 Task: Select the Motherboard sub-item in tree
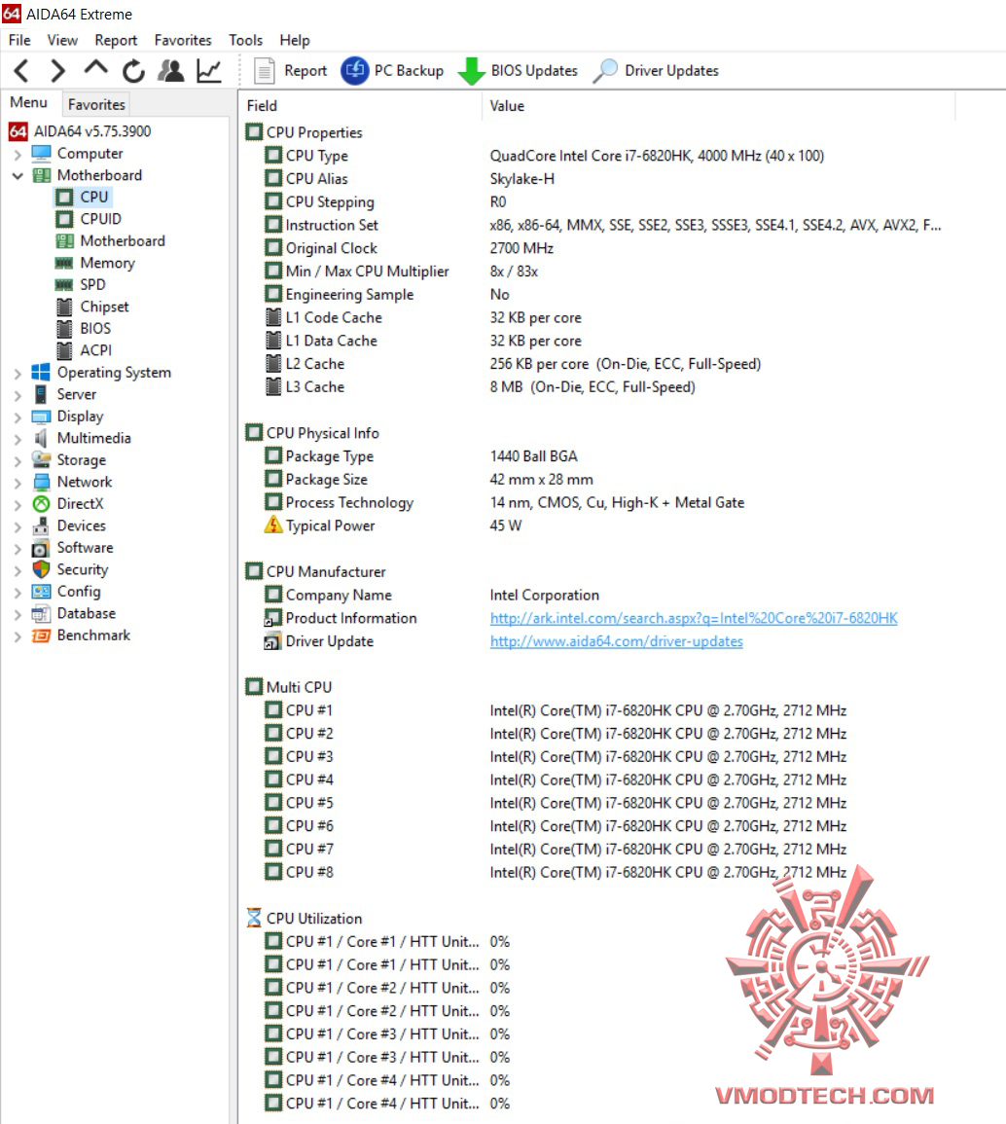(x=123, y=241)
